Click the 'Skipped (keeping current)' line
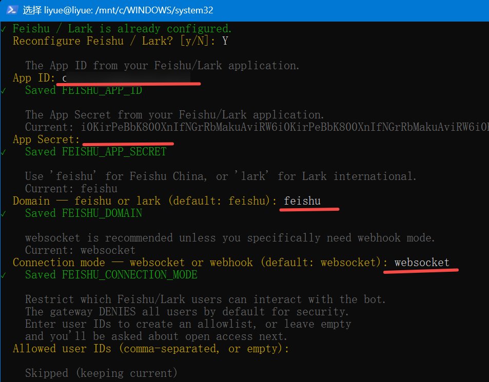This screenshot has height=382, width=489. tap(102, 373)
